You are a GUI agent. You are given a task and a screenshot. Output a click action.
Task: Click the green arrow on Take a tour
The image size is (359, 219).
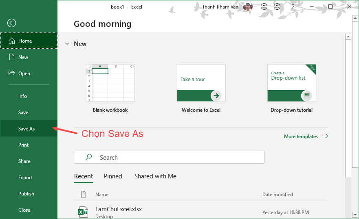point(216,96)
